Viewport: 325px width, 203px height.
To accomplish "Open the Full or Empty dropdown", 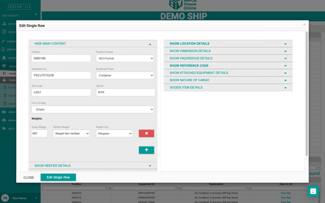I will click(x=93, y=109).
